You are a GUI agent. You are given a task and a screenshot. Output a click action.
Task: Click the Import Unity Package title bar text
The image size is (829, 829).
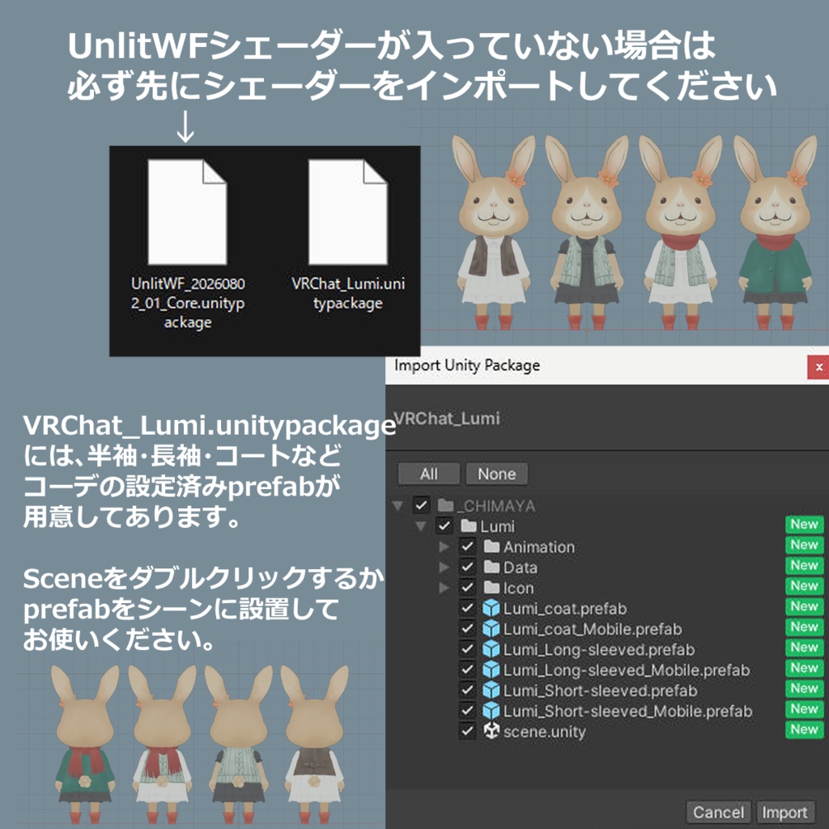point(467,365)
